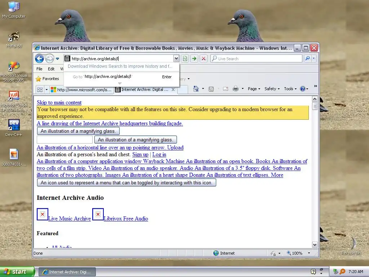
Task: Expand the Print dropdown arrow
Action: pos(243,89)
